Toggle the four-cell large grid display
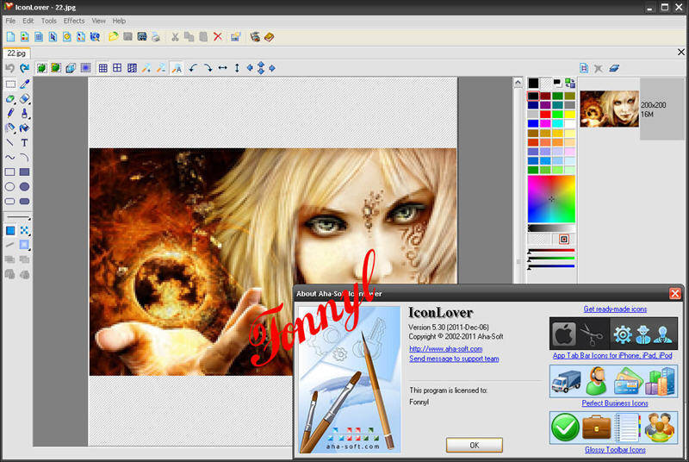The width and height of the screenshot is (689, 462). coord(117,68)
